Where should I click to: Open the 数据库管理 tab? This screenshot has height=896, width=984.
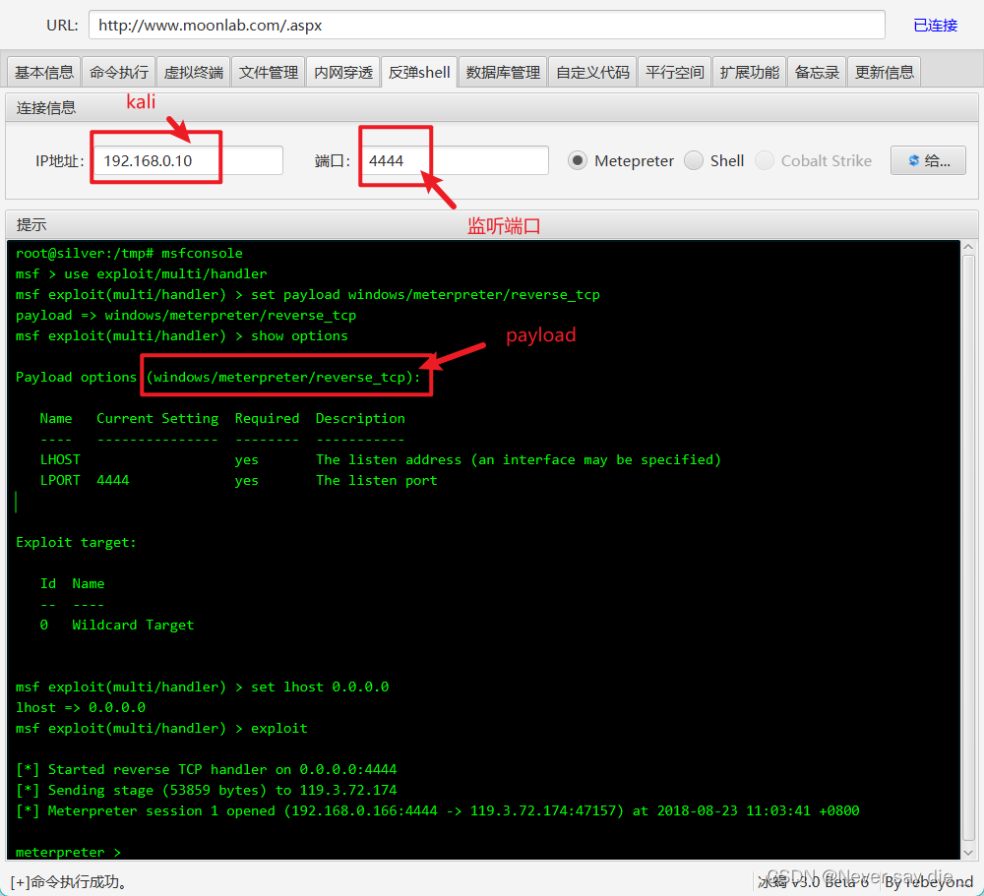coord(503,72)
